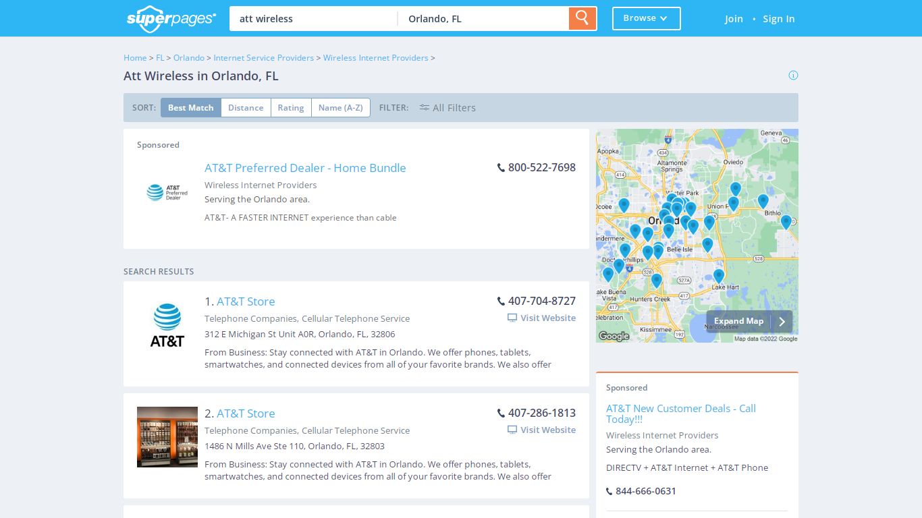This screenshot has height=518, width=922.
Task: Open the Browse dropdown menu
Action: [x=646, y=18]
